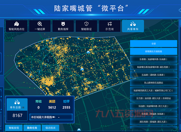Select 浦东南路(银城路-浦东大道)
The width and height of the screenshot is (181, 132).
click(x=154, y=122)
